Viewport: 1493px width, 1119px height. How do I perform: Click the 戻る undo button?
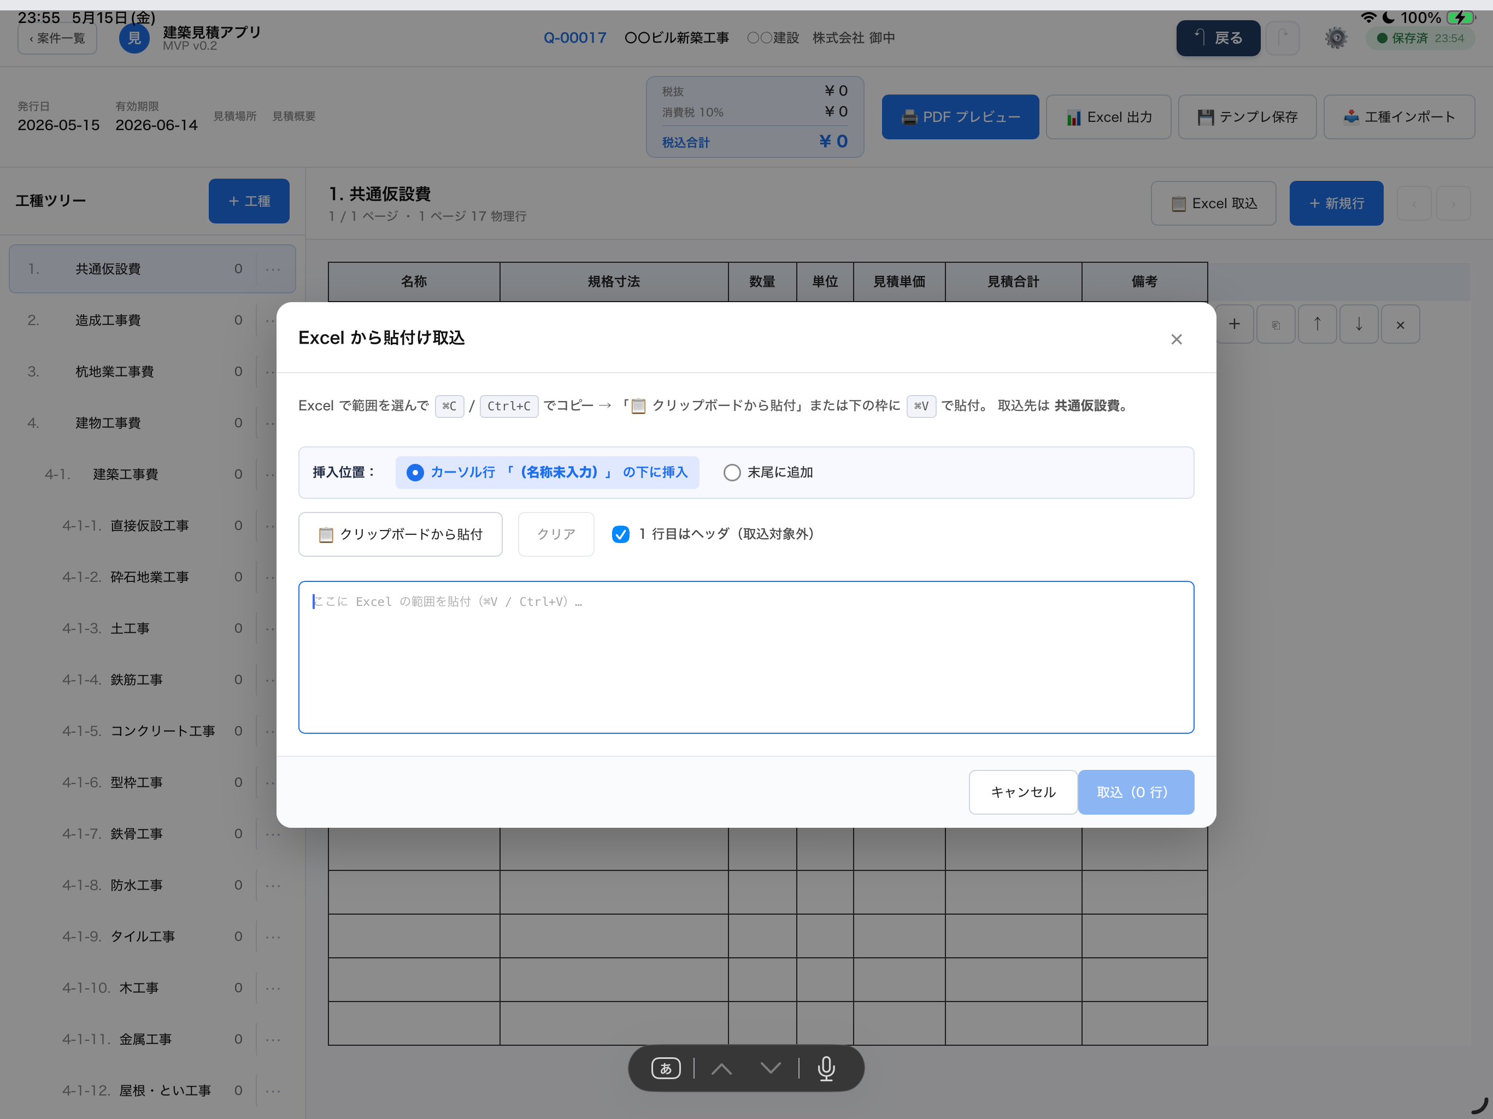(x=1218, y=38)
